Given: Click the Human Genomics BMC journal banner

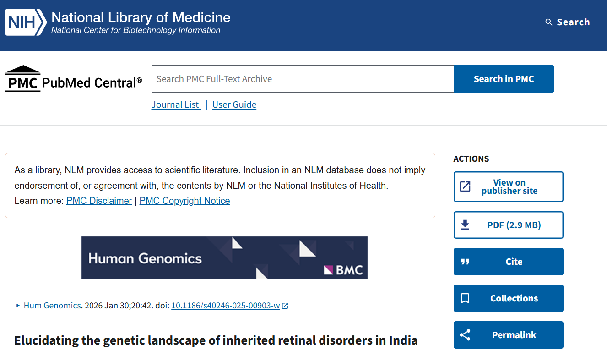Looking at the screenshot, I should click(224, 257).
